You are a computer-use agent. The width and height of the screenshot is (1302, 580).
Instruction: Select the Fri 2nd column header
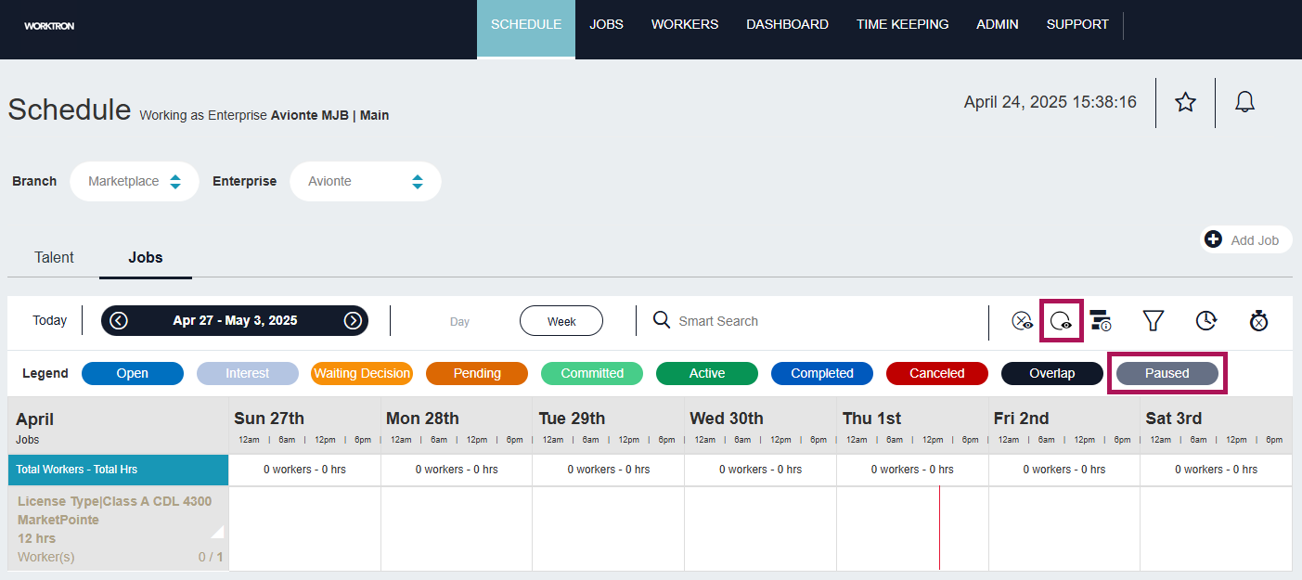[x=1064, y=426]
